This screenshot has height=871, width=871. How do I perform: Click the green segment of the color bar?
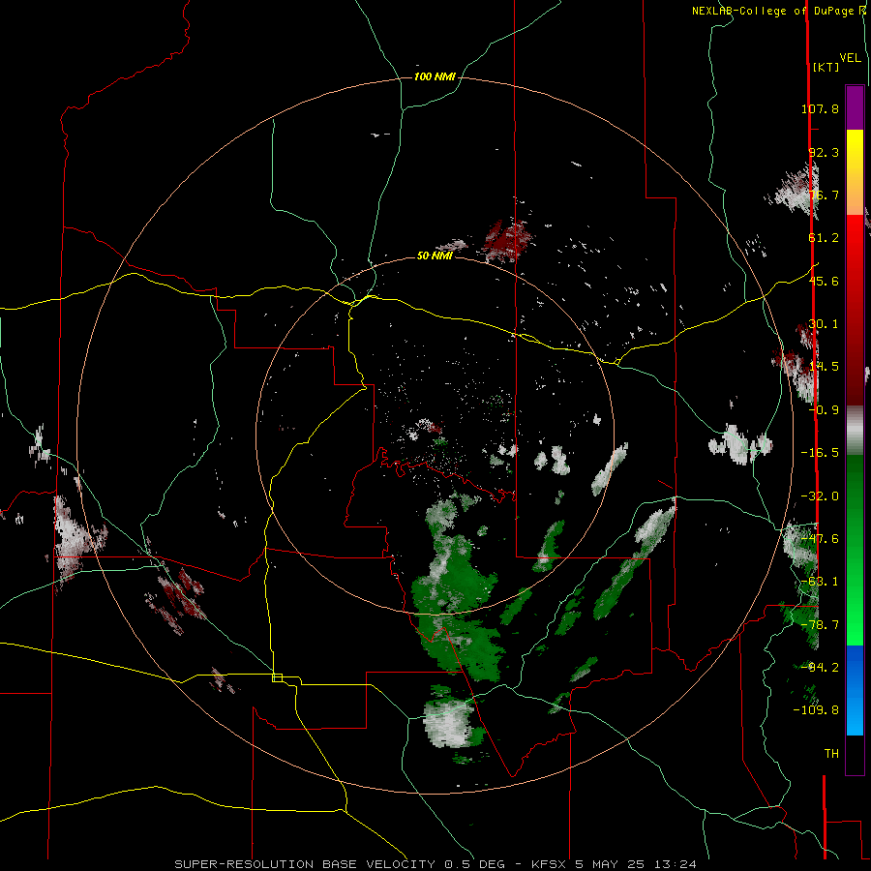pos(855,550)
